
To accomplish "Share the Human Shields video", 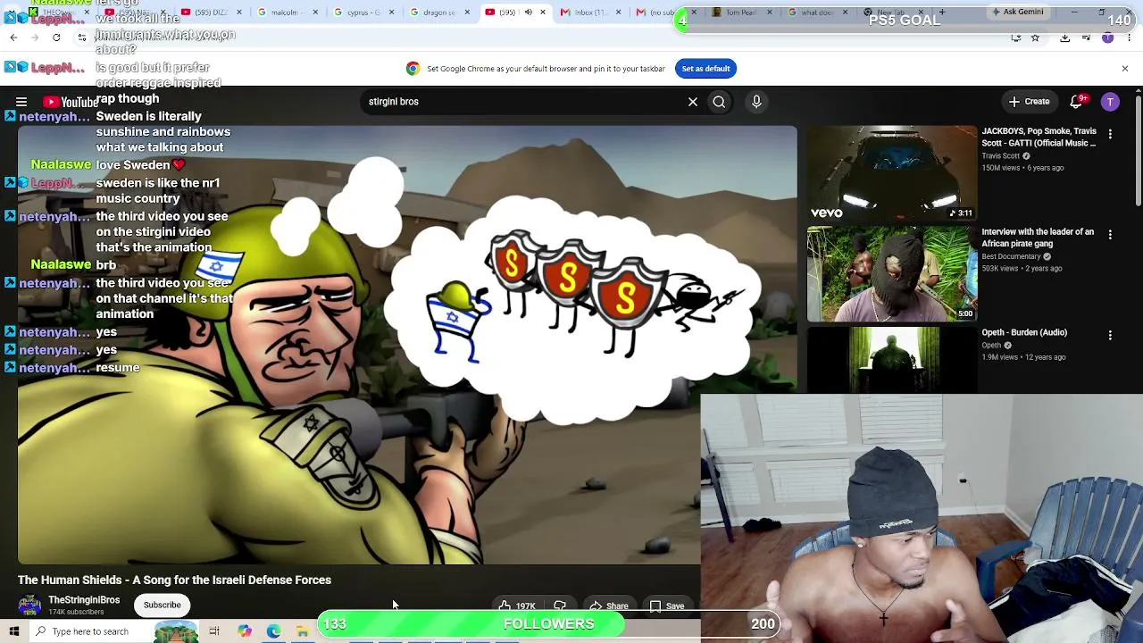I will (x=609, y=606).
